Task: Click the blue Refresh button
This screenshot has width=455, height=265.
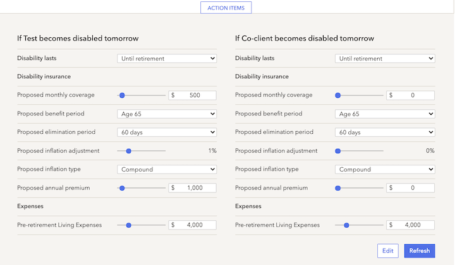Action: click(x=420, y=251)
